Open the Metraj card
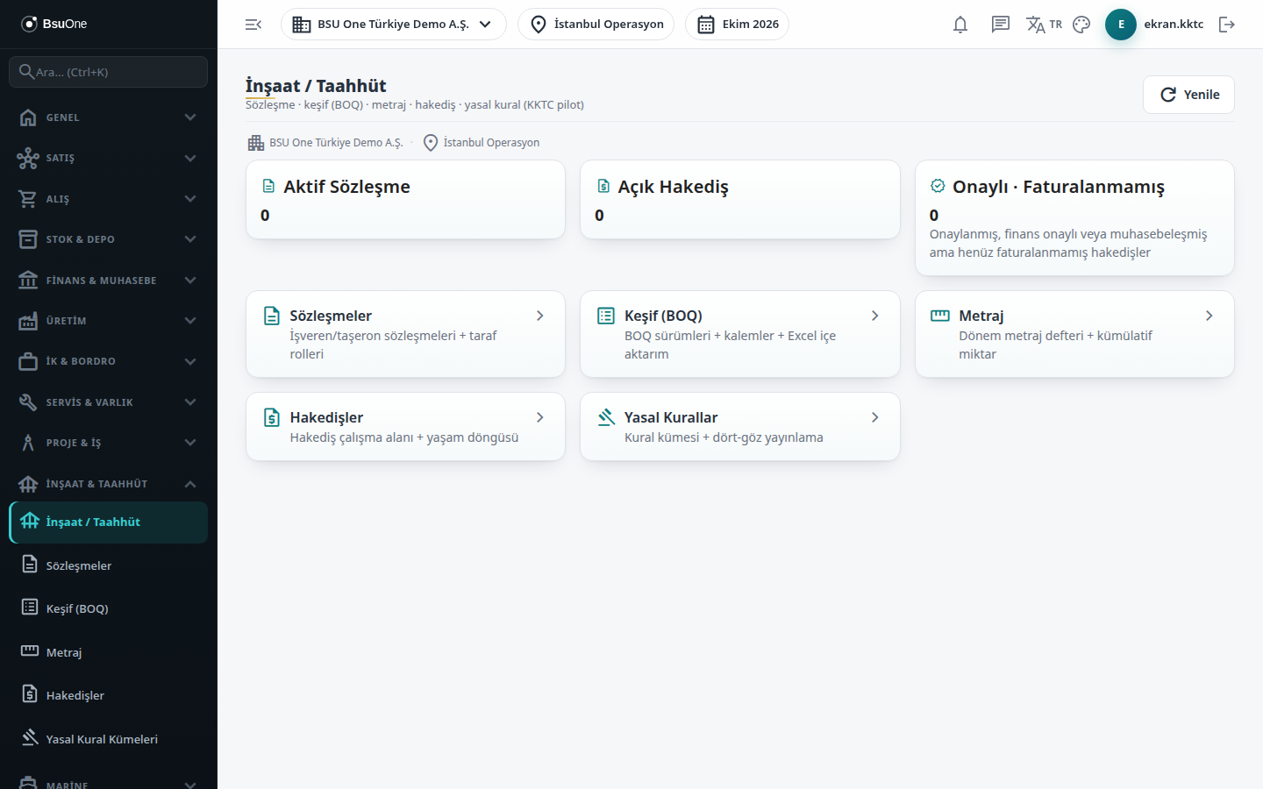Viewport: 1263px width, 789px height. (1074, 334)
